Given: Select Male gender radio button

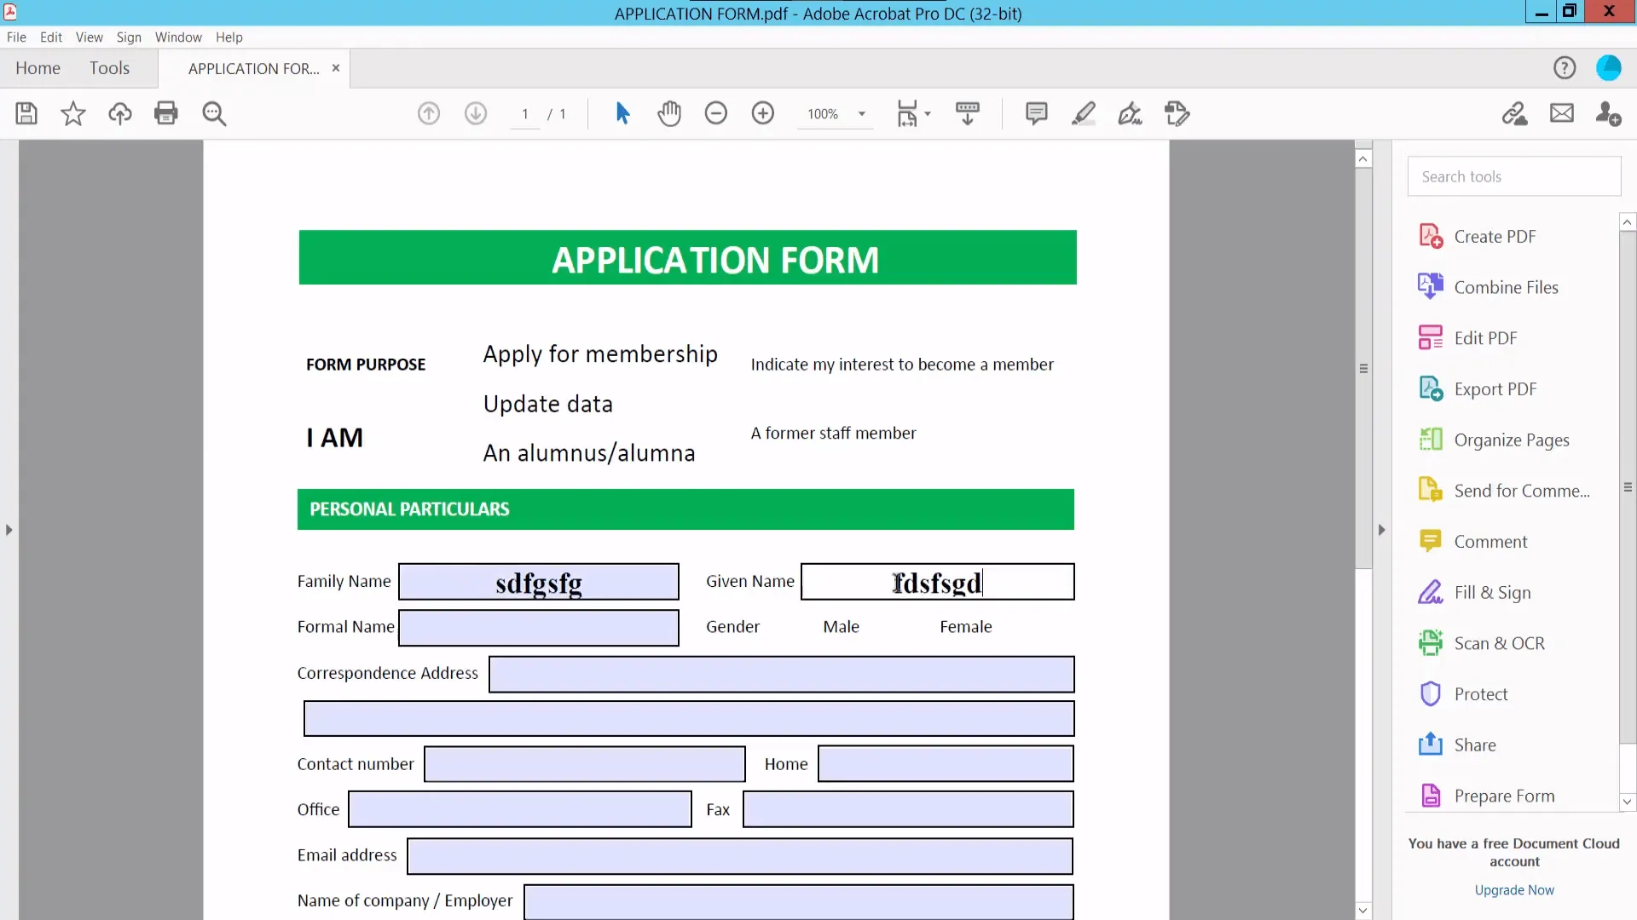Looking at the screenshot, I should point(807,627).
